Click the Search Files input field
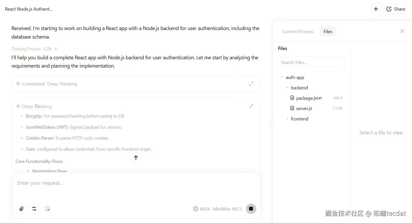412x223 pixels. tap(311, 62)
